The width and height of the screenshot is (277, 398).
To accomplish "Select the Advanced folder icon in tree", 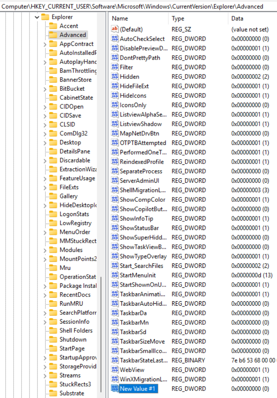I will [x=53, y=35].
